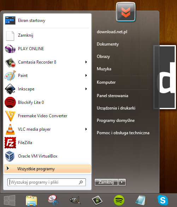Launch Skype from the taskbar
This screenshot has width=177, height=207.
[163, 200]
